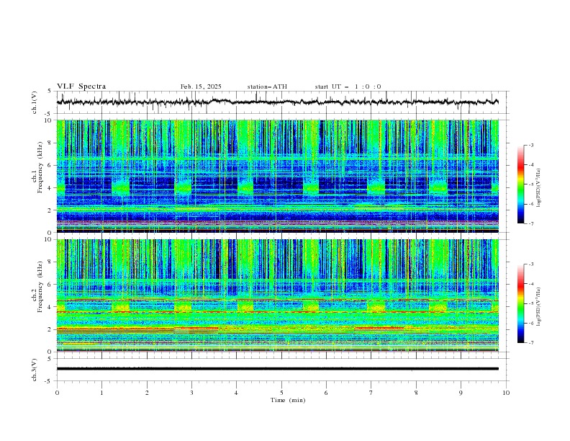Click time axis tick label "6"
Screen dimensions: 570x441
point(326,393)
